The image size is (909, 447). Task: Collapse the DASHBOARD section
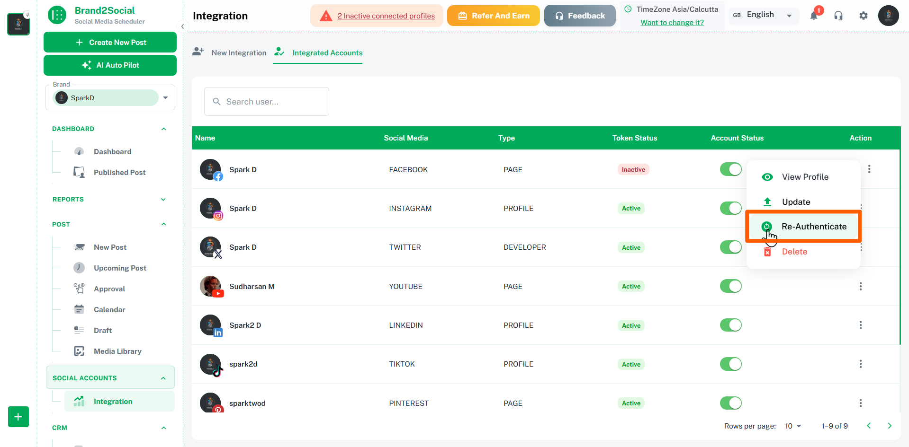[163, 129]
